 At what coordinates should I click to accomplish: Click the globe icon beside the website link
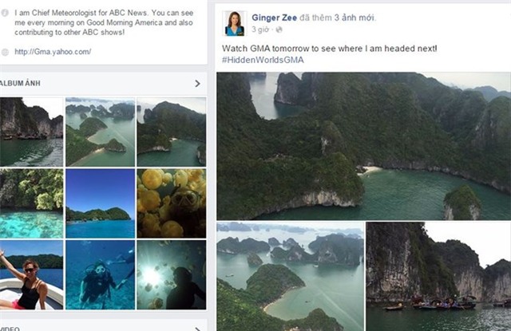pos(6,52)
